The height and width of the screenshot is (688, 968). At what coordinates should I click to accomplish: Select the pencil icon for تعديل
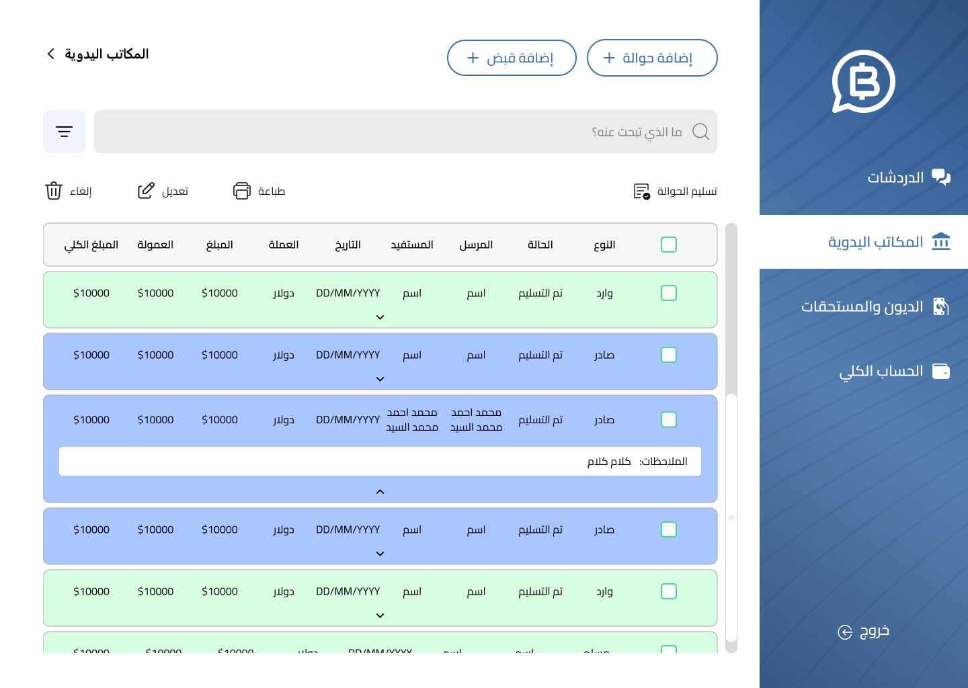pyautogui.click(x=146, y=190)
